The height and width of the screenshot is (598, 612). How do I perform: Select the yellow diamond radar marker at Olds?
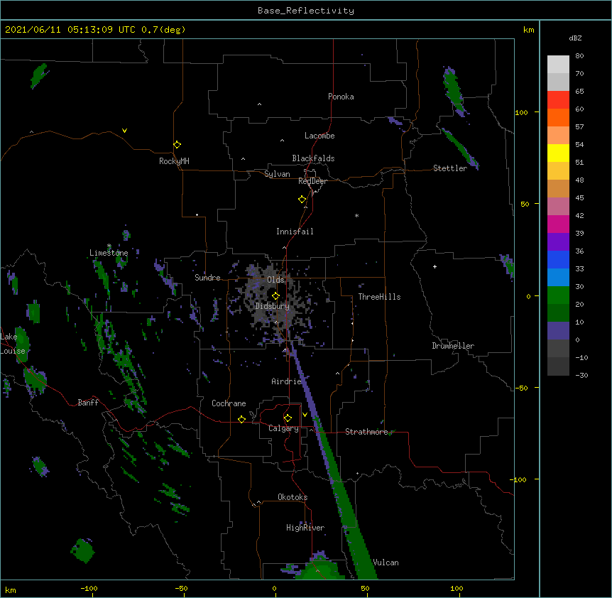(275, 296)
